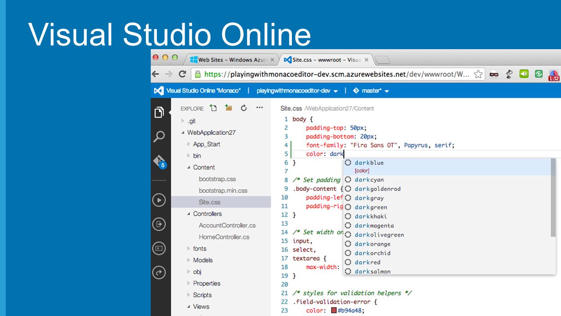Open the Search magnifier in sidebar
Viewport: 561px width, 316px height.
pos(159,136)
